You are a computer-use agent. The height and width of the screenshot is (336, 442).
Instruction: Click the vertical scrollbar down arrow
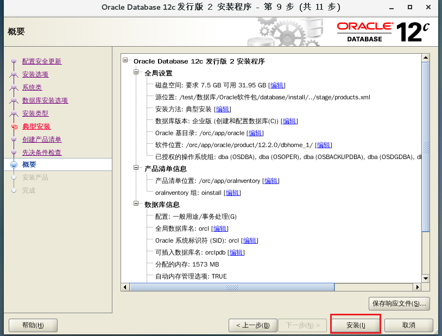point(426,278)
